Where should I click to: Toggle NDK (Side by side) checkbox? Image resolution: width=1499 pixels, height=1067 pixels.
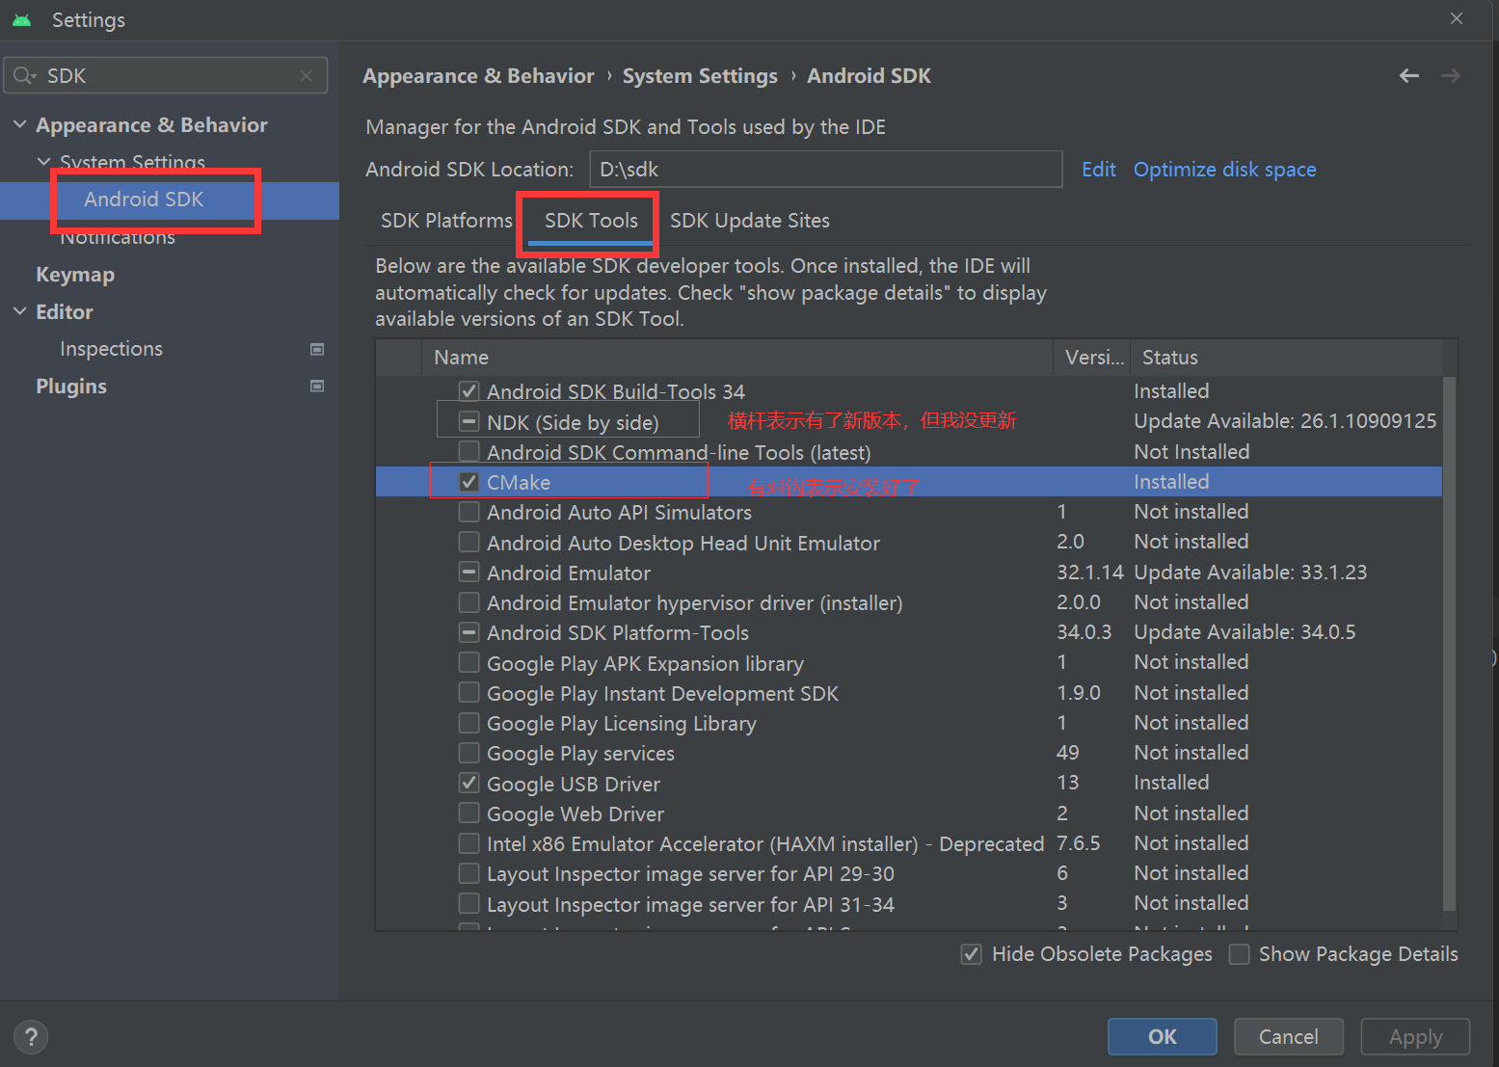click(x=468, y=421)
